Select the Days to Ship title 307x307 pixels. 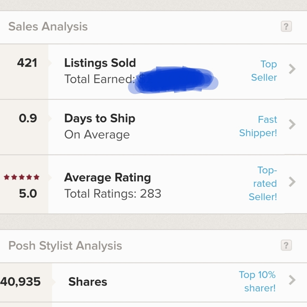tap(99, 119)
